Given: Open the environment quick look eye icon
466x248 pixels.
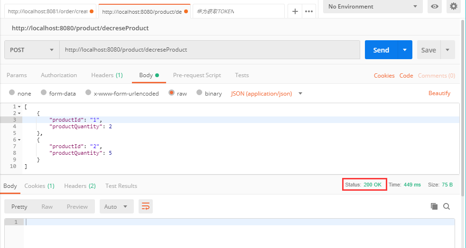Looking at the screenshot, I should pyautogui.click(x=435, y=6).
